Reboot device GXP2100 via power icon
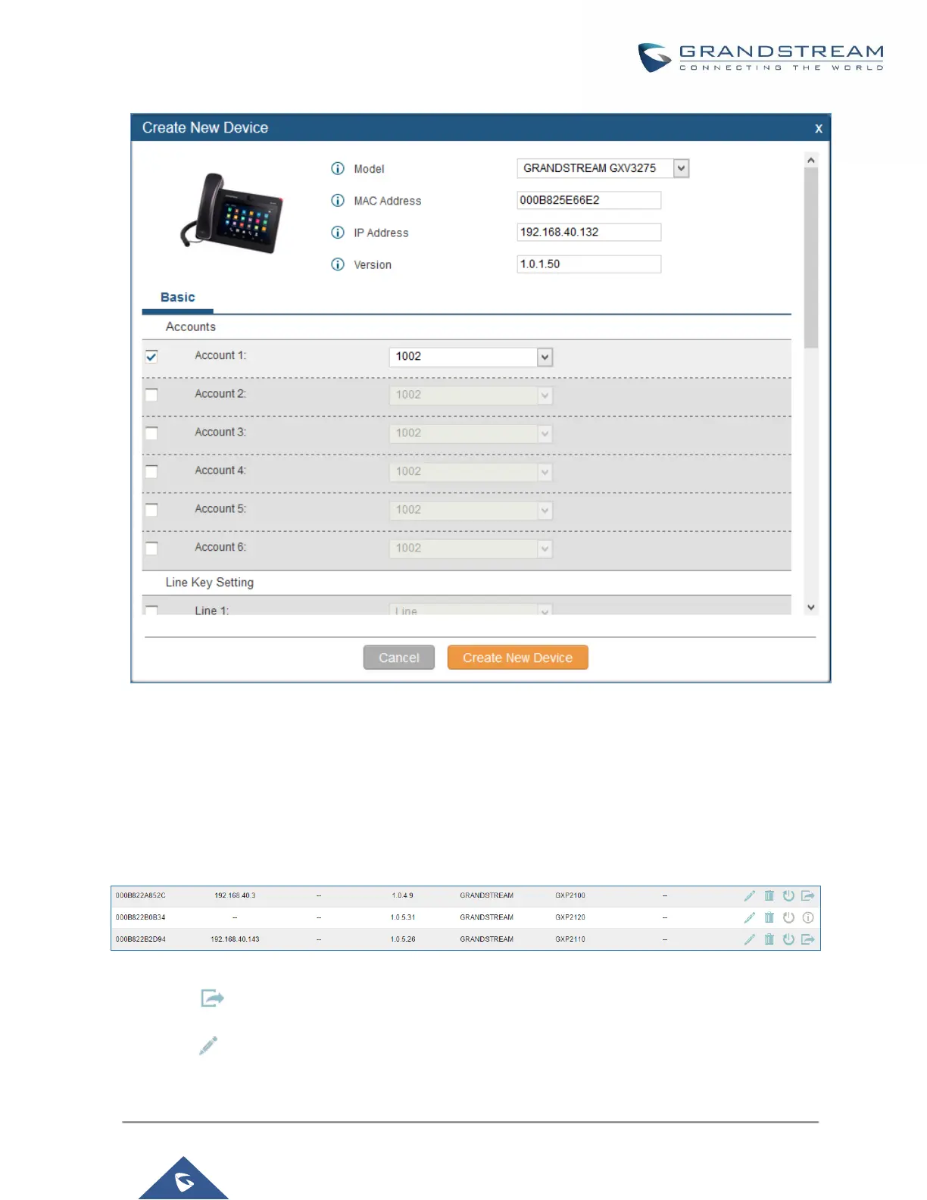 pos(788,895)
